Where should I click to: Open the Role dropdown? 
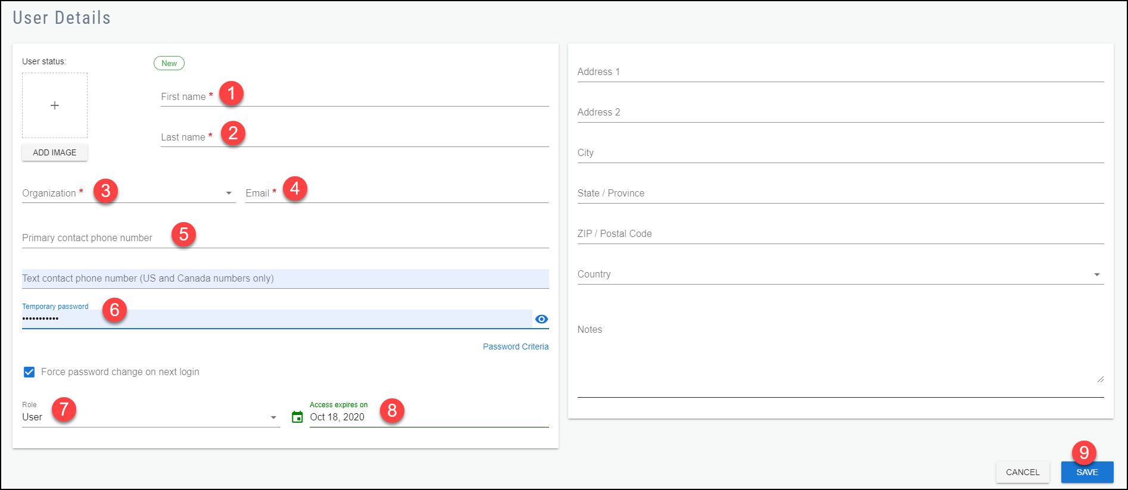[x=151, y=417]
